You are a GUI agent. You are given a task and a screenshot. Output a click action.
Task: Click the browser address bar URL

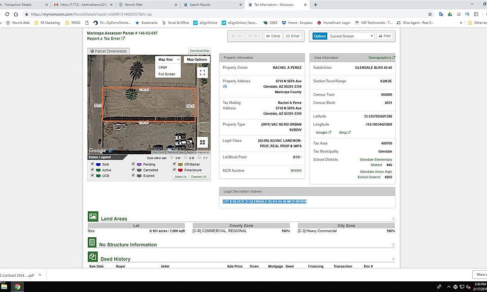91,14
